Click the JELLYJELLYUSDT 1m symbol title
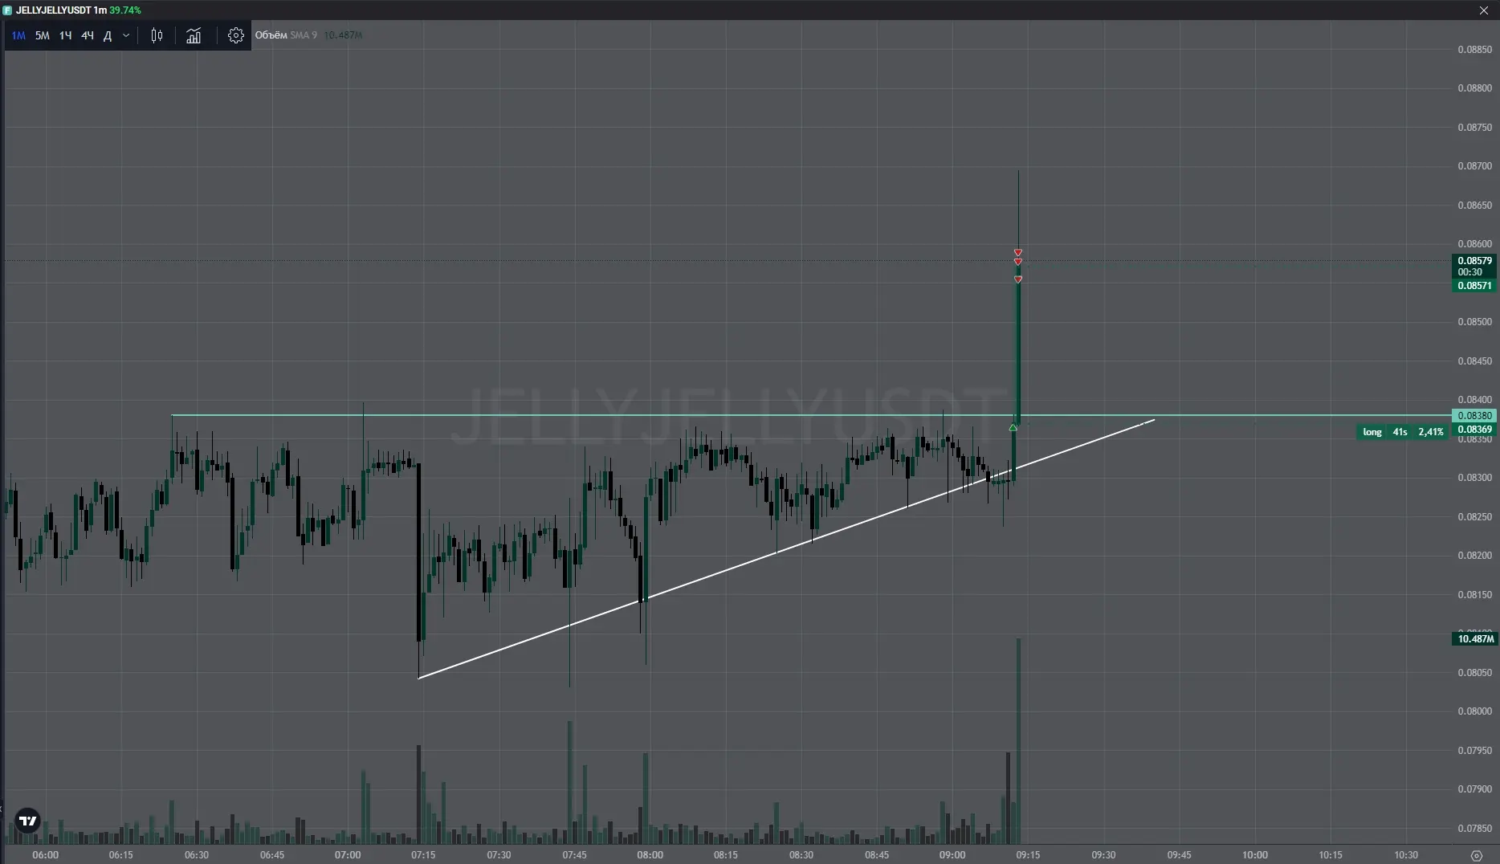The height and width of the screenshot is (864, 1500). click(61, 10)
